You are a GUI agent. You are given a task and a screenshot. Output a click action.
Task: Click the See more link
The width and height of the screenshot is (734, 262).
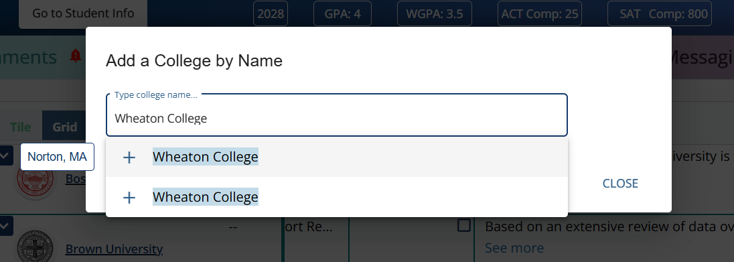pos(514,247)
